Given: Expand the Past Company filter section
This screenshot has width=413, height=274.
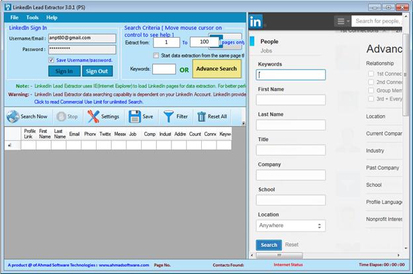Looking at the screenshot, I should 383,168.
